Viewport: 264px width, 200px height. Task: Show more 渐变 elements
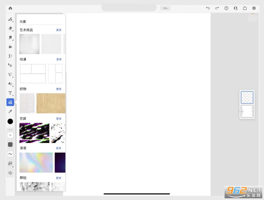[x=59, y=148]
